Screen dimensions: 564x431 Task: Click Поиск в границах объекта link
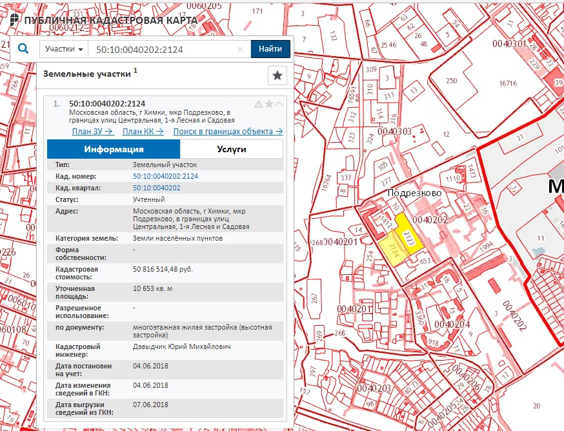coord(228,132)
